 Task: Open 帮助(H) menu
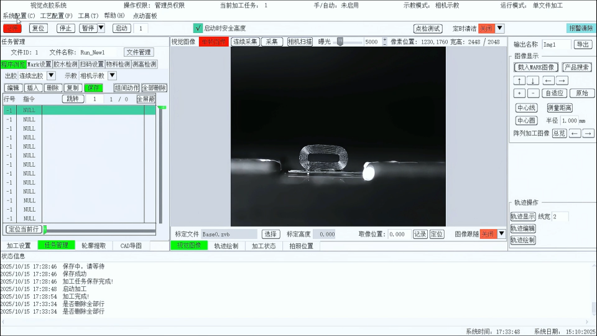[x=114, y=16]
